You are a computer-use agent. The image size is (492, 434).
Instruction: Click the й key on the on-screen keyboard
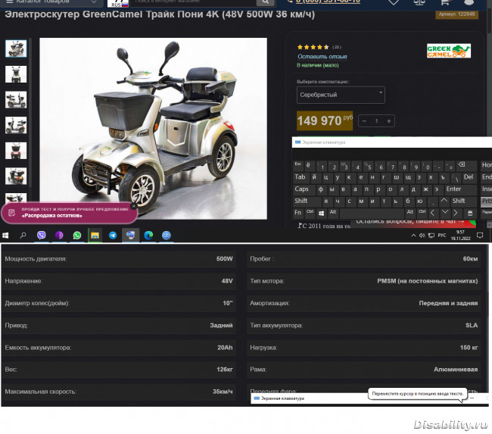point(314,177)
